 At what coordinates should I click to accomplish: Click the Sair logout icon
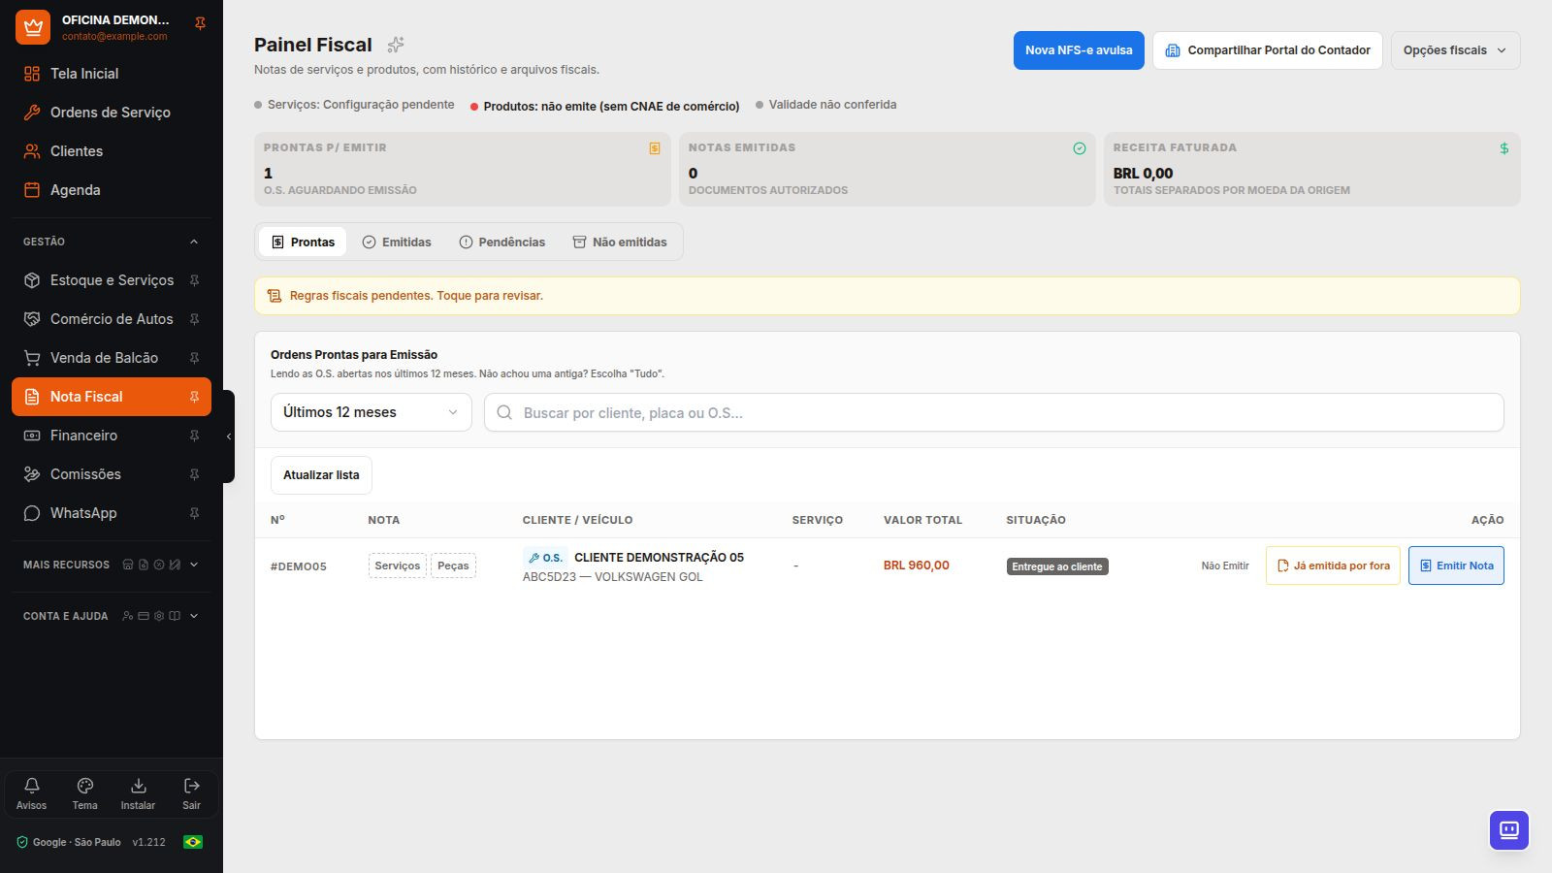tap(191, 793)
